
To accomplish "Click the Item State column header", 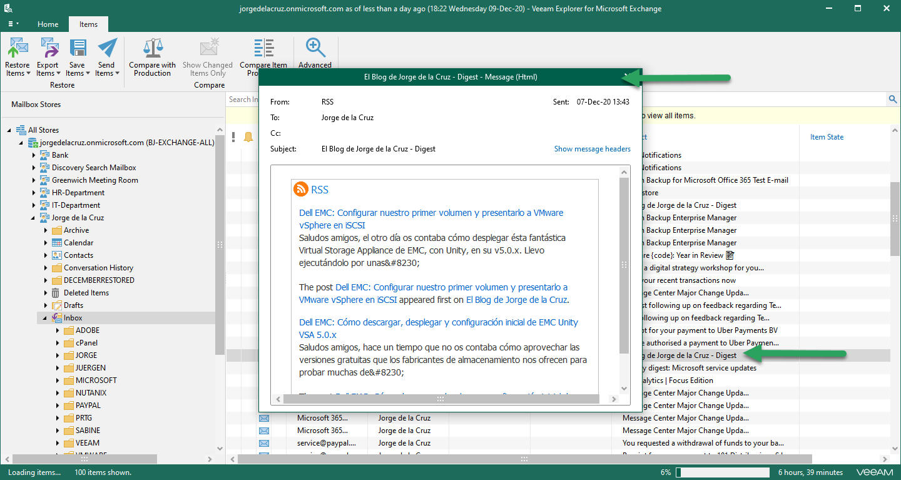I will tap(827, 137).
